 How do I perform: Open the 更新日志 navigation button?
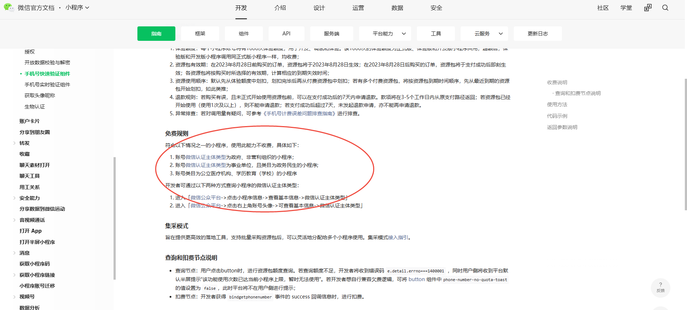(x=538, y=34)
